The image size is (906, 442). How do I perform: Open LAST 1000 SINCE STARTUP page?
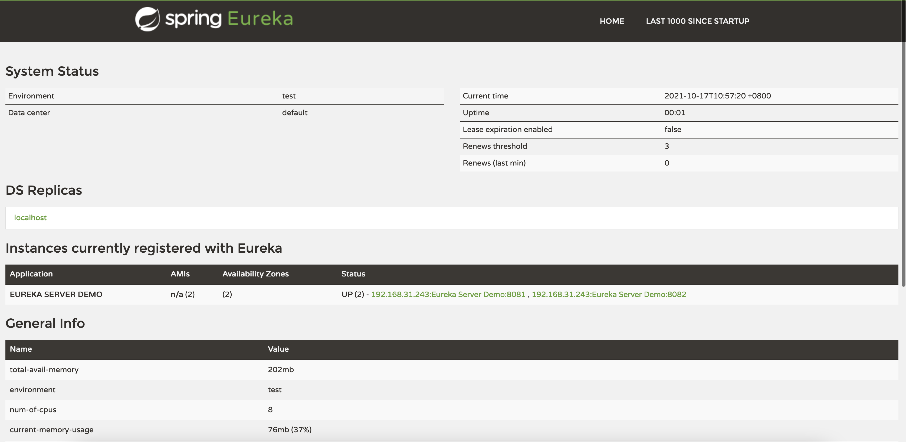(x=697, y=21)
